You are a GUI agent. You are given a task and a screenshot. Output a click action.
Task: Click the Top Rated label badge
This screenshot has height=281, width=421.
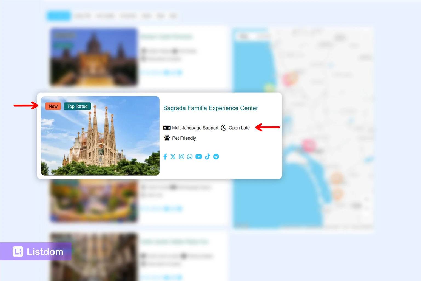(x=77, y=106)
